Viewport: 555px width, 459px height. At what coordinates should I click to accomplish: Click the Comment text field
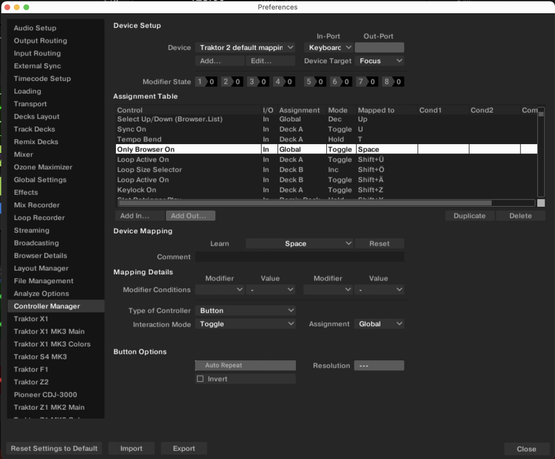tap(300, 257)
